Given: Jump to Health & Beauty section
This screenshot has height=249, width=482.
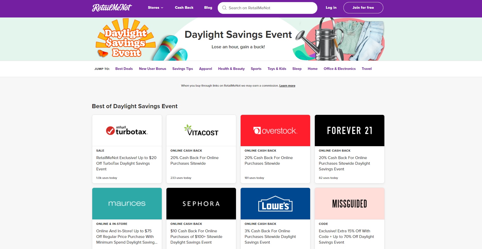Looking at the screenshot, I should pos(231,69).
